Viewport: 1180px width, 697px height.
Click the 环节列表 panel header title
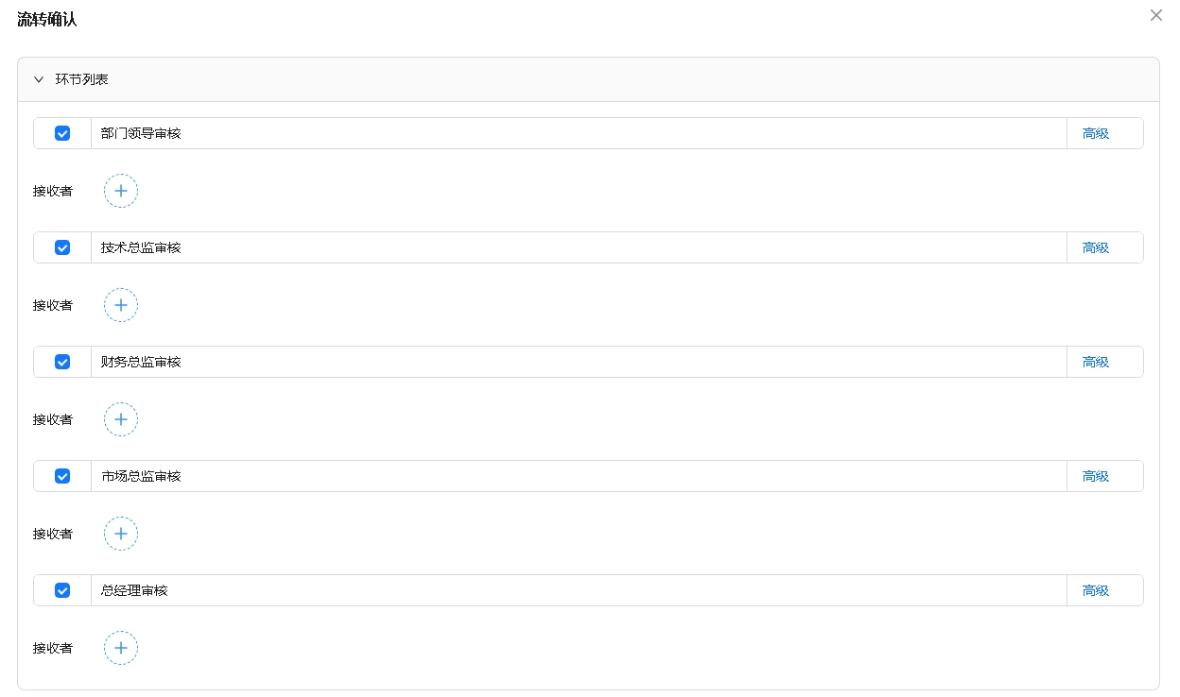(x=82, y=79)
